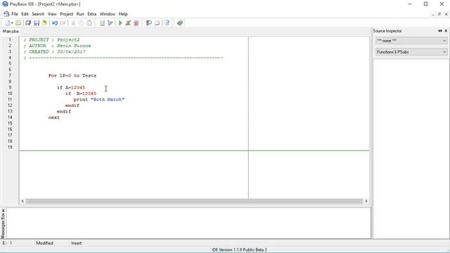Click the green document toolbar icon
The width and height of the screenshot is (450, 253).
(102, 23)
